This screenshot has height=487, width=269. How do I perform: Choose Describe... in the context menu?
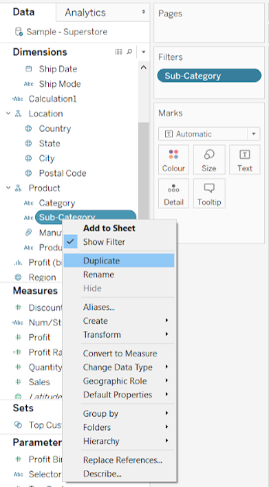120,474
